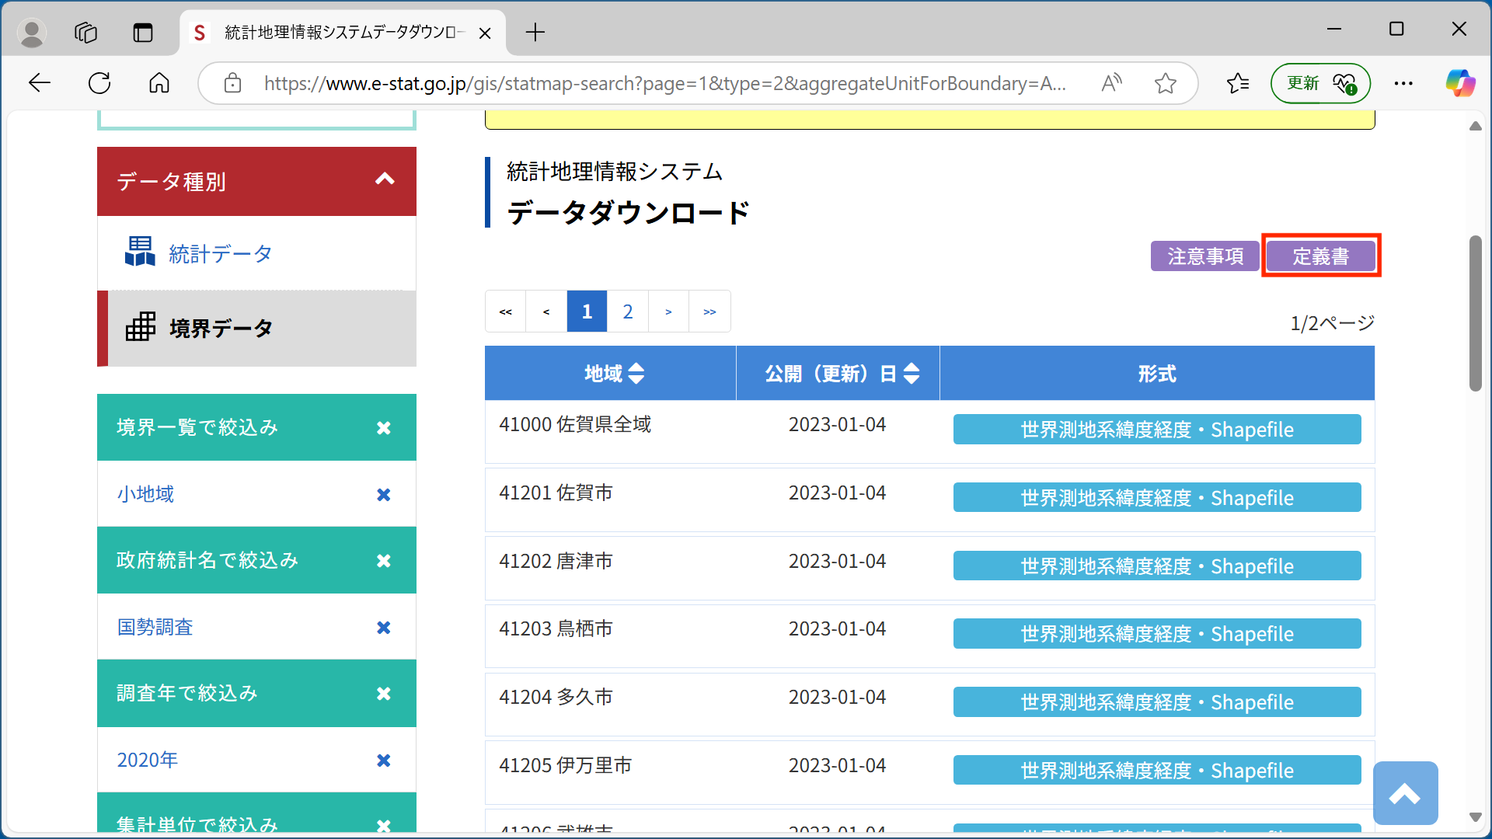Go to next results page
Screen dimensions: 1492x839
point(668,312)
